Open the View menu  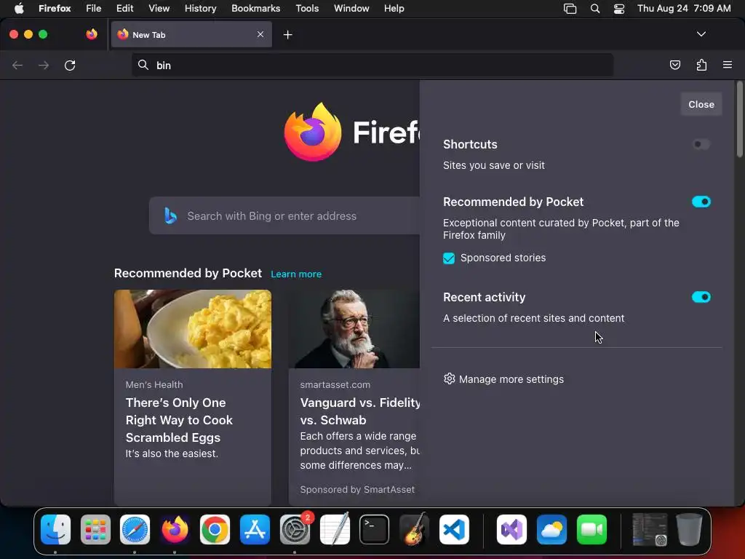tap(159, 8)
